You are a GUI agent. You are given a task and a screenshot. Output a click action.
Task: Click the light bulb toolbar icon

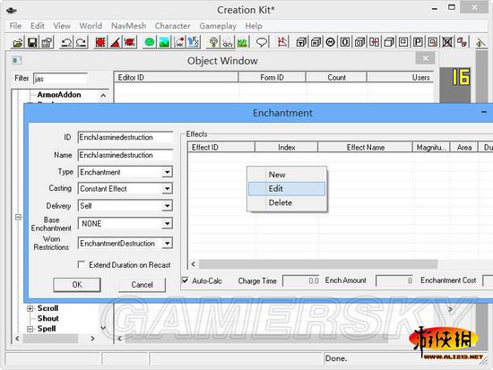(213, 42)
